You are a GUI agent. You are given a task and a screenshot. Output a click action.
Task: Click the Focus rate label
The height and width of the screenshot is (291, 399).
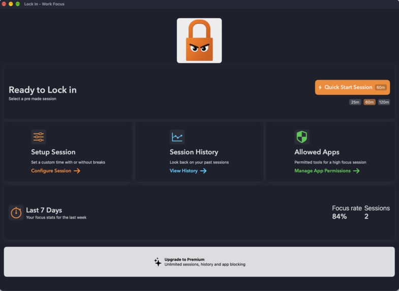coord(347,208)
